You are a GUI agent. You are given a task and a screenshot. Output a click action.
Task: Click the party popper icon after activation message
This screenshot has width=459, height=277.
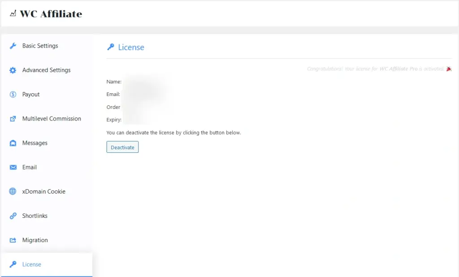449,69
